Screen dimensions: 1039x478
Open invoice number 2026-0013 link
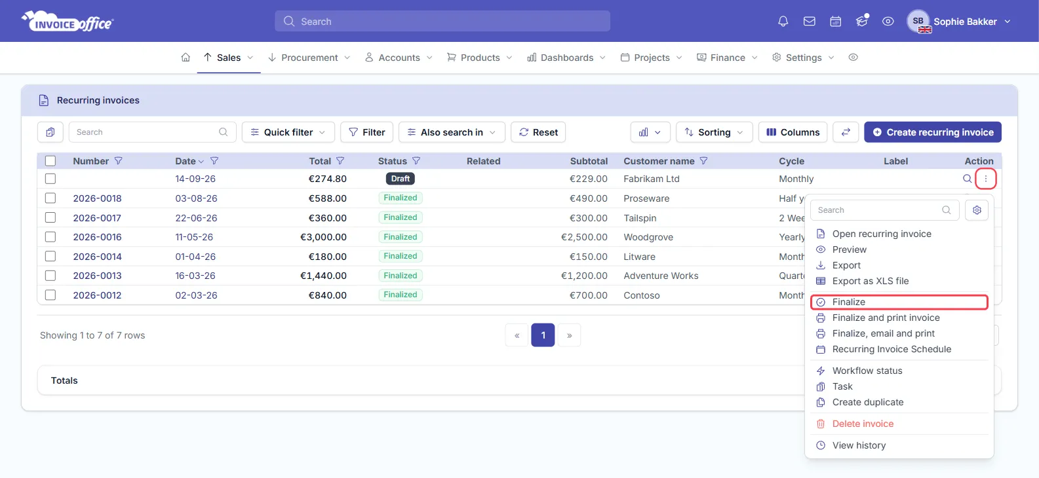[x=97, y=276]
